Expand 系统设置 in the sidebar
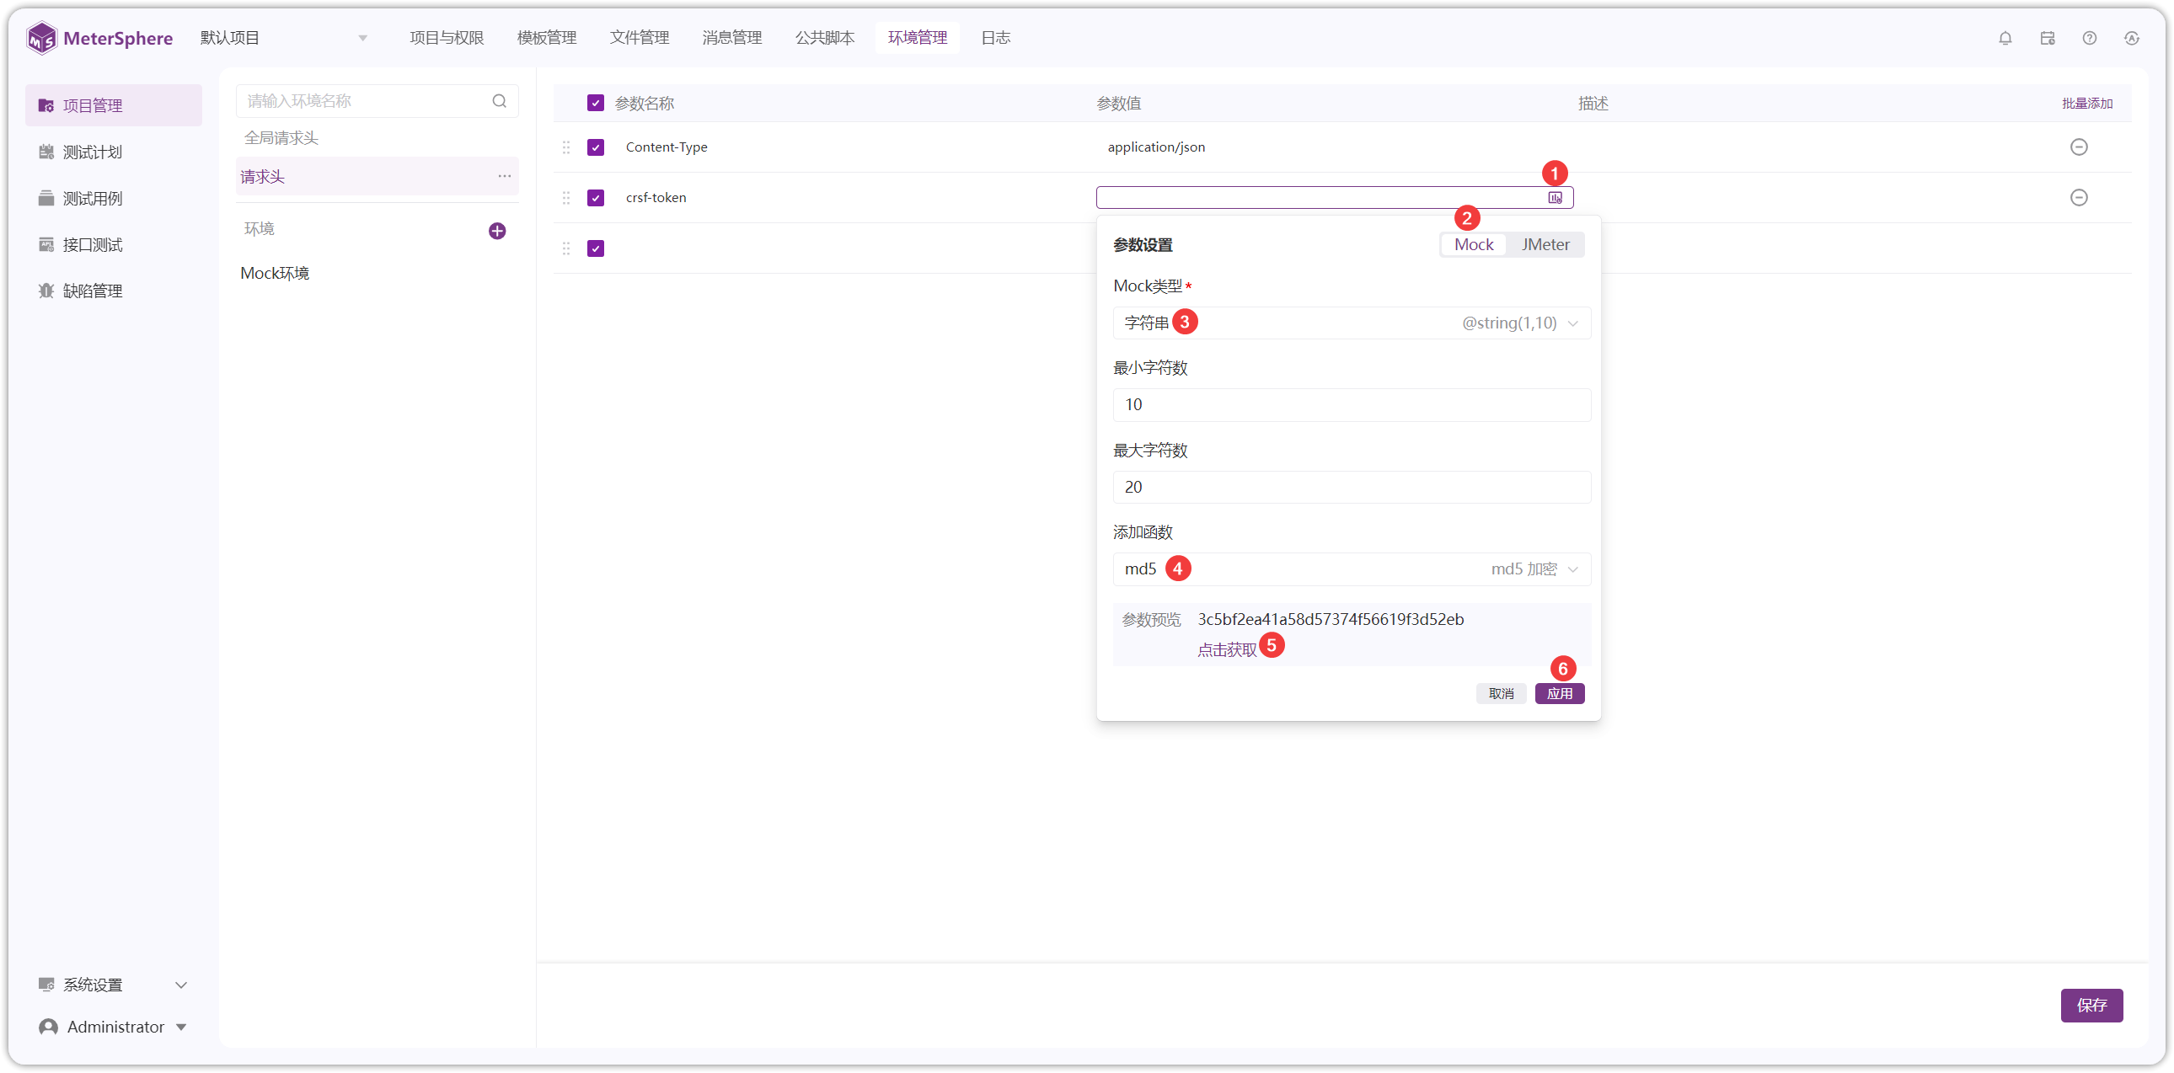Image resolution: width=2174 pixels, height=1073 pixels. 114,985
